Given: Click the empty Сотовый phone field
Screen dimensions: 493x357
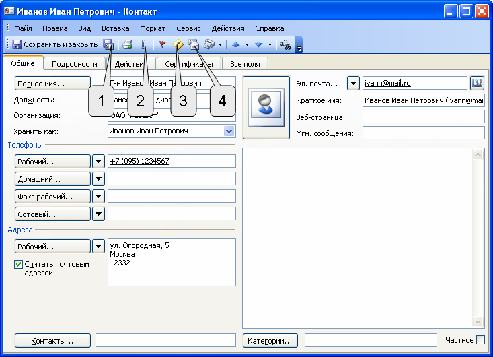Looking at the screenshot, I should pos(172,214).
